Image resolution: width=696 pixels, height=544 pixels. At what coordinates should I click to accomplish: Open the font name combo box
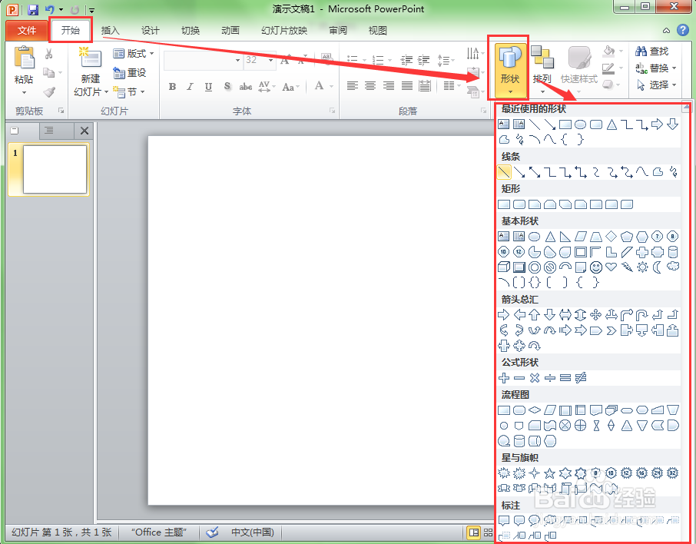204,60
